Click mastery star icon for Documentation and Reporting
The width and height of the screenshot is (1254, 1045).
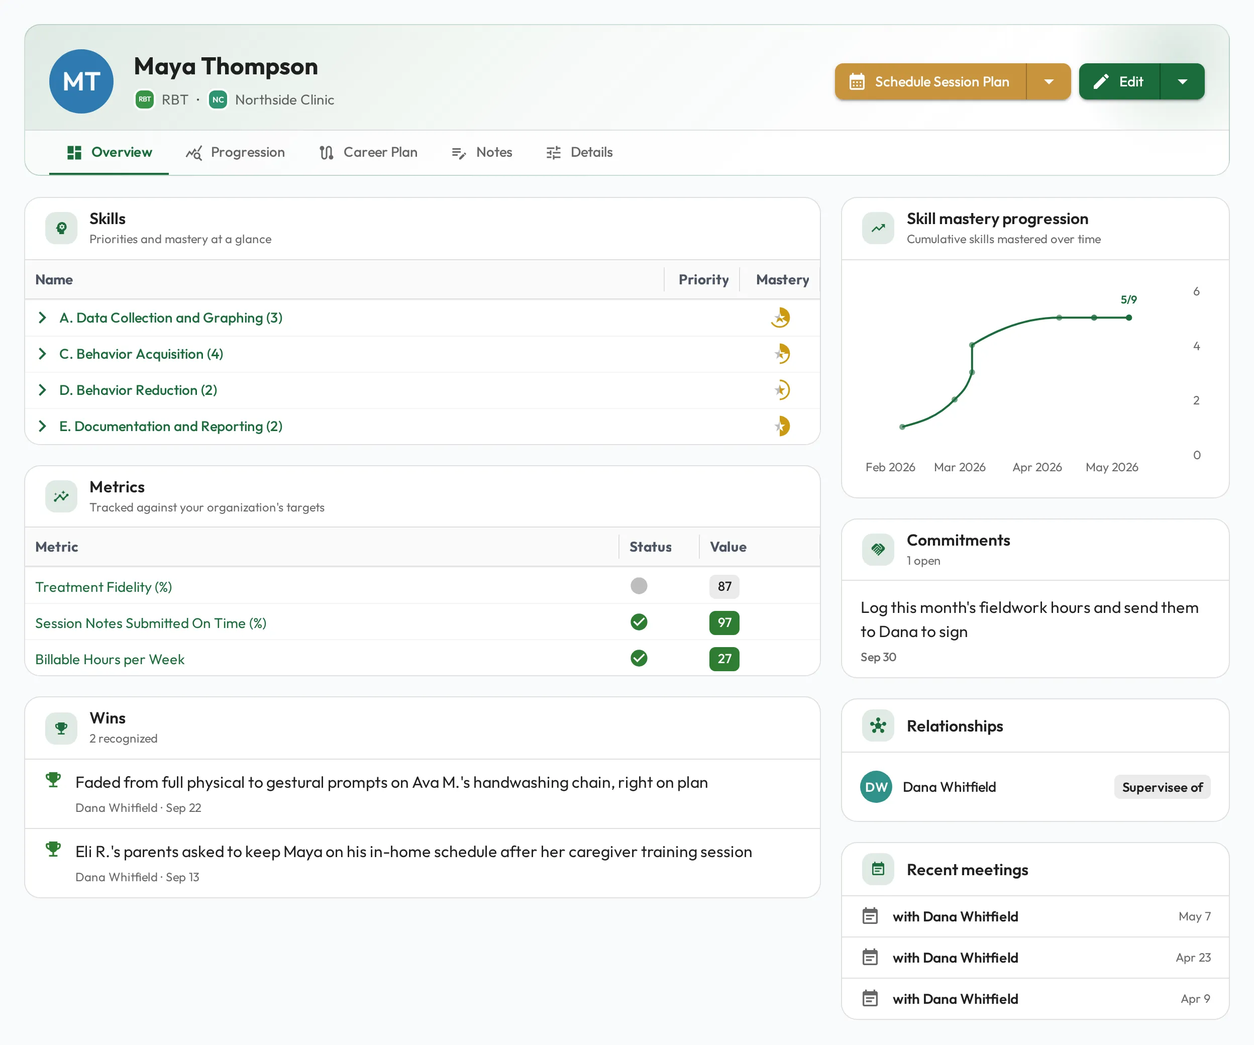(780, 427)
